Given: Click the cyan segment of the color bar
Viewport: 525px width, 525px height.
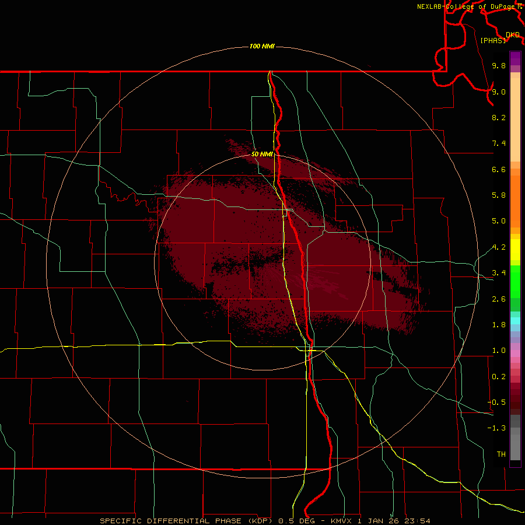Looking at the screenshot, I should tap(515, 321).
